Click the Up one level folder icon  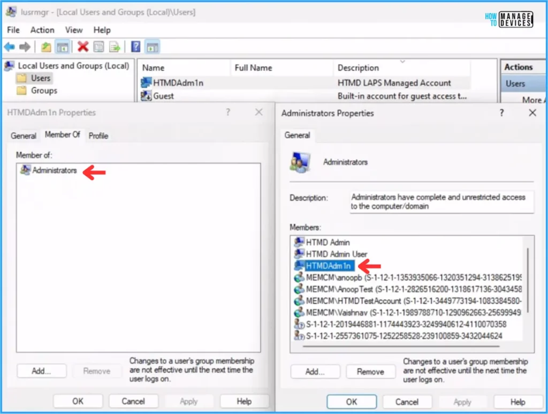tap(46, 47)
